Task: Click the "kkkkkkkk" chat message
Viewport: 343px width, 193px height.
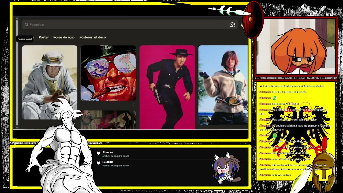Action: click(x=284, y=153)
